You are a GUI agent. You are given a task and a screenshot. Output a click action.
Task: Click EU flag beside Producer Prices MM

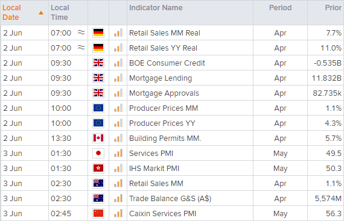point(98,108)
